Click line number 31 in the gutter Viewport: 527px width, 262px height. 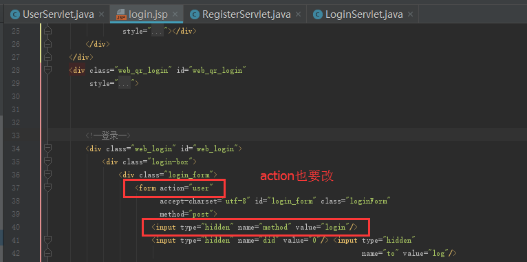(16, 109)
